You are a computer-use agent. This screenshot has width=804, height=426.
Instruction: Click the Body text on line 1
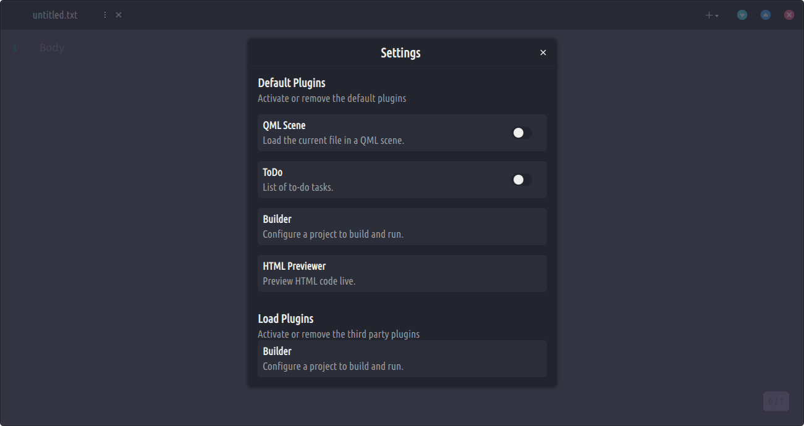click(x=52, y=48)
